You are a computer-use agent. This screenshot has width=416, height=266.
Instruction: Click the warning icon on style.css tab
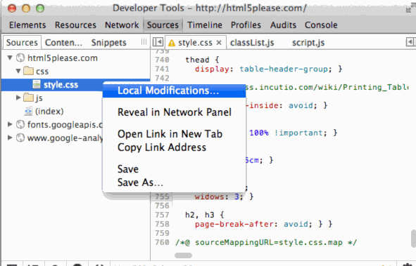172,43
